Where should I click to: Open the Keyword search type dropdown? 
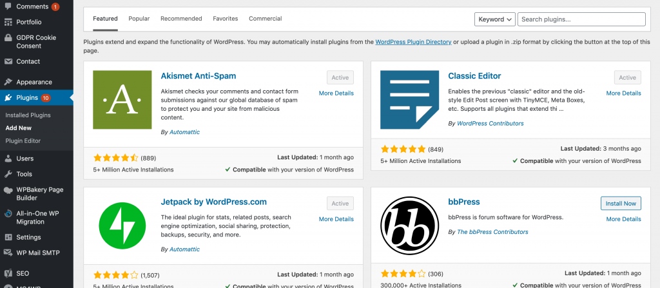click(x=494, y=19)
